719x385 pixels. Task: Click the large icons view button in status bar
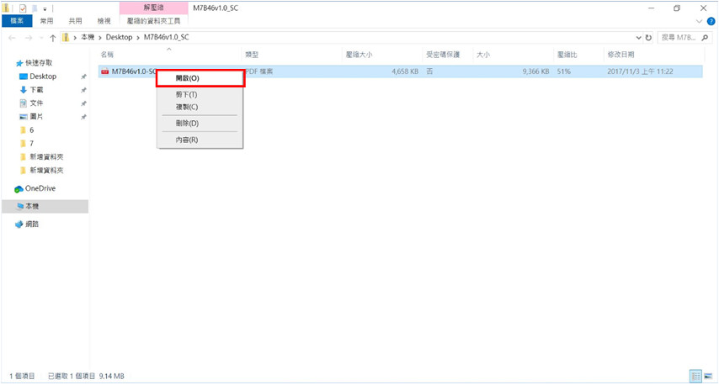tap(707, 376)
